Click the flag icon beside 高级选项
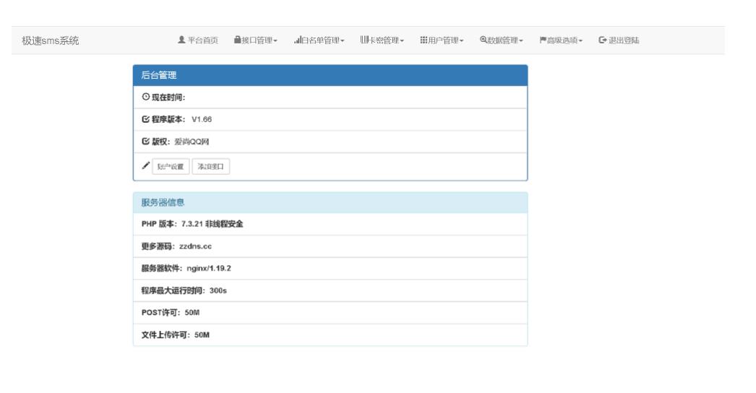The image size is (756, 393). pyautogui.click(x=543, y=40)
